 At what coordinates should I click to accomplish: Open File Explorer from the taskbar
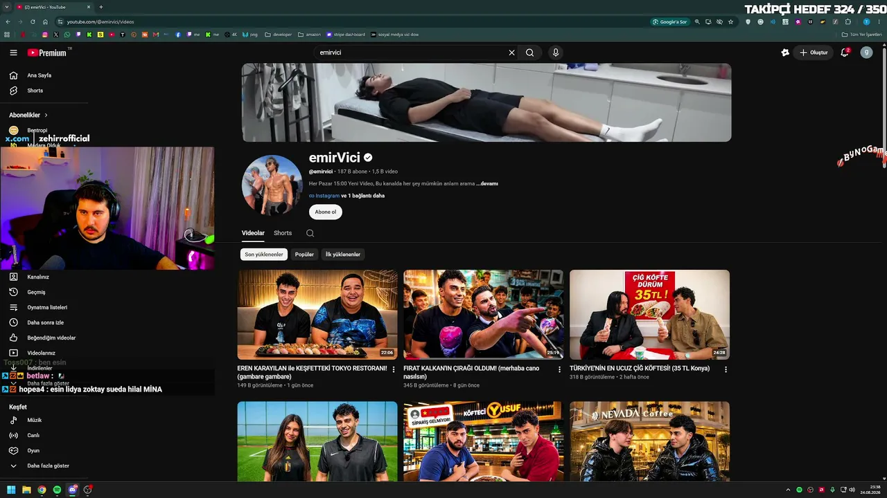pos(26,490)
